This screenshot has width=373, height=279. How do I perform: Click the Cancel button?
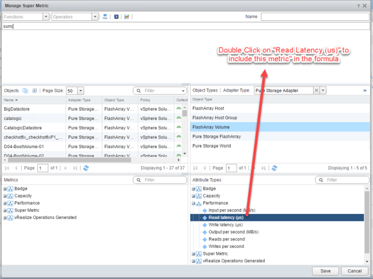355,271
